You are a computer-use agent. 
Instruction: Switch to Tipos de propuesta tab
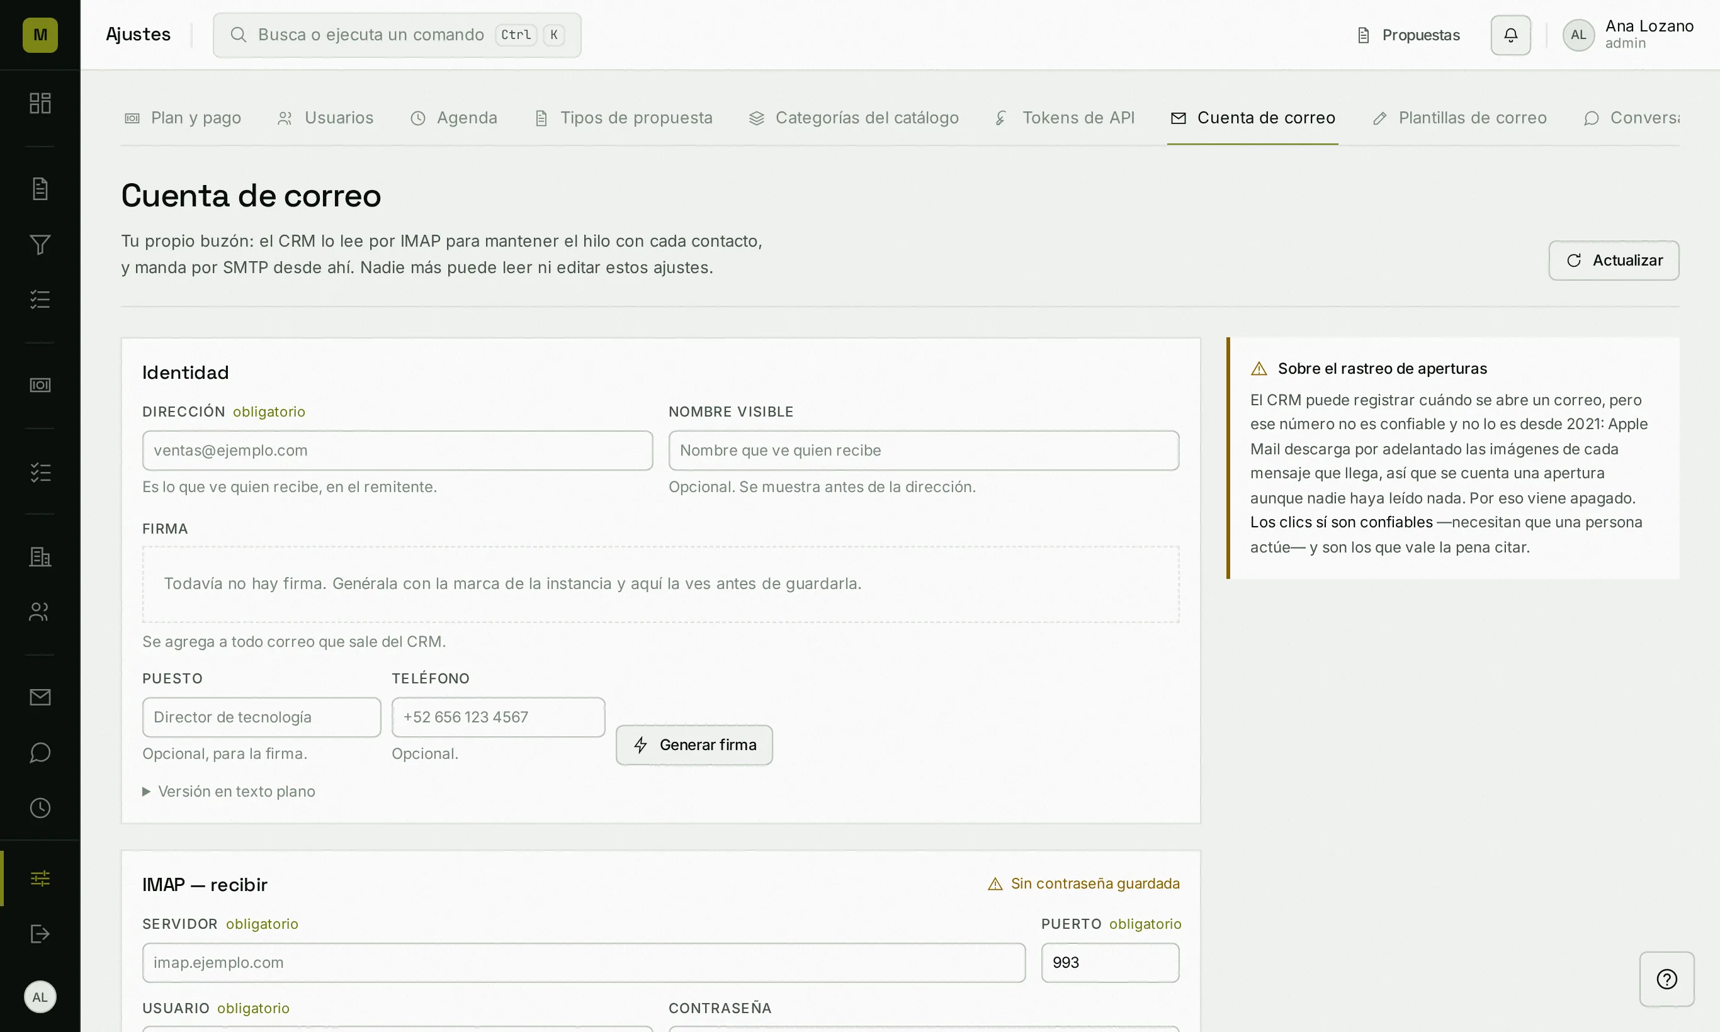tap(623, 118)
